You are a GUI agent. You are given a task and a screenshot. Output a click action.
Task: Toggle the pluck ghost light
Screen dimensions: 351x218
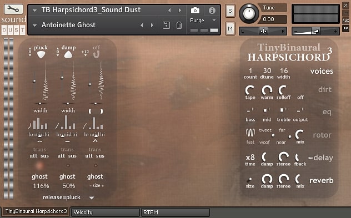click(x=39, y=166)
